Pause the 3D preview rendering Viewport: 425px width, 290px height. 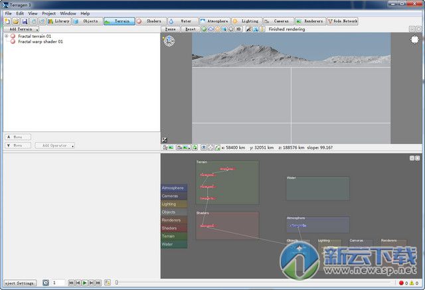[x=170, y=29]
